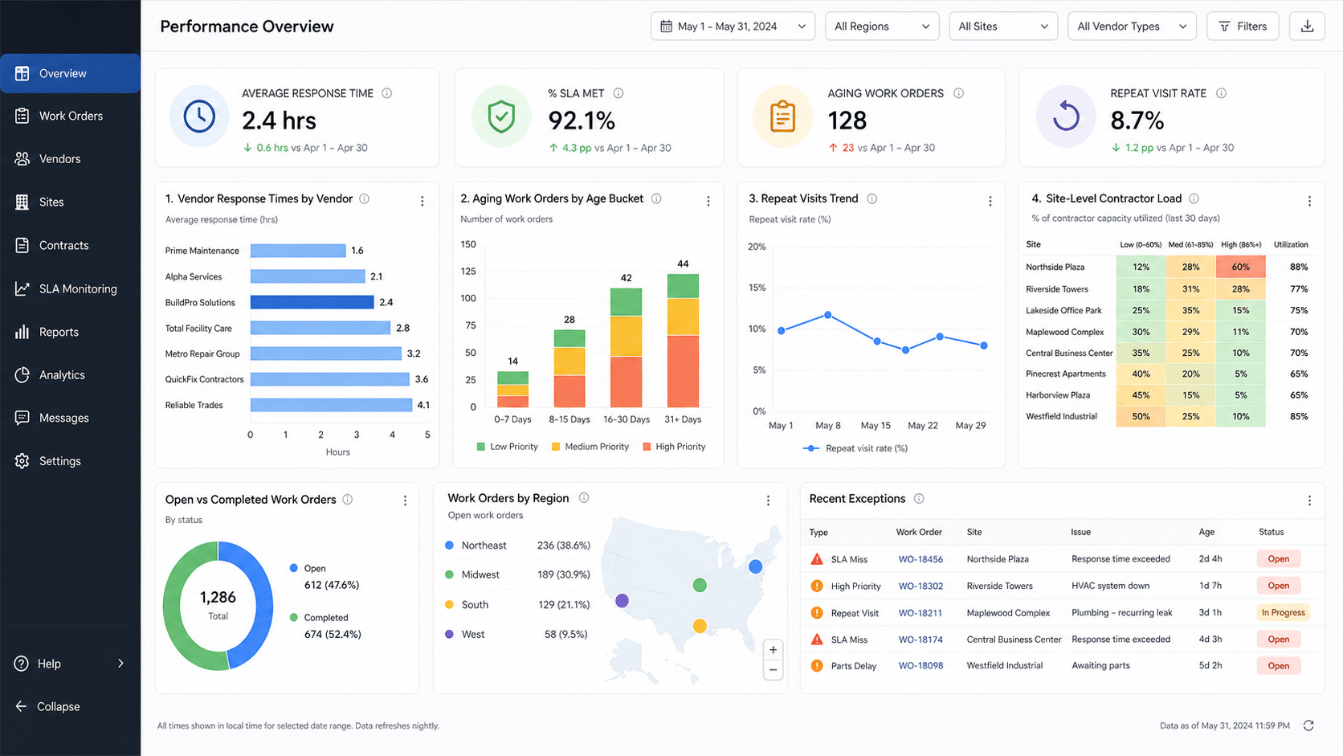Toggle High Priority legend in aging chart
This screenshot has width=1343, height=756.
pyautogui.click(x=674, y=447)
